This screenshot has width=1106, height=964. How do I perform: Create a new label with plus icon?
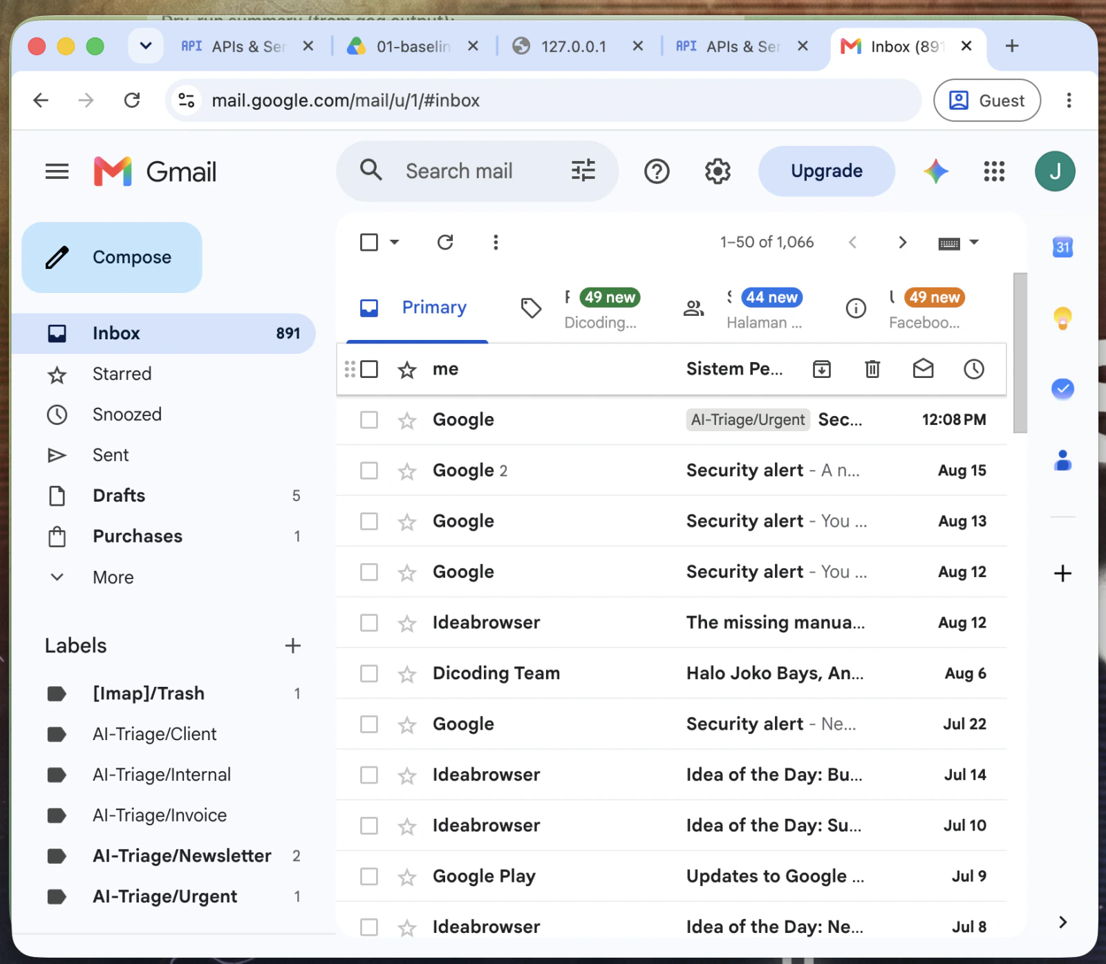(x=293, y=645)
